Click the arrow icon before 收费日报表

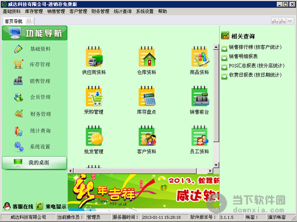click(224, 77)
